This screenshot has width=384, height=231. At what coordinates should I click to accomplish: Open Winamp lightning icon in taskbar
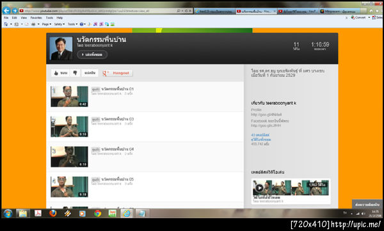pos(68,213)
